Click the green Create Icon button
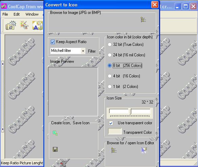 point(55,133)
